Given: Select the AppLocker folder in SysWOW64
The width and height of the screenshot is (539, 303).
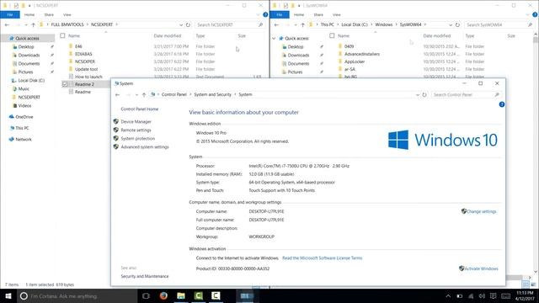Looking at the screenshot, I should click(x=355, y=61).
